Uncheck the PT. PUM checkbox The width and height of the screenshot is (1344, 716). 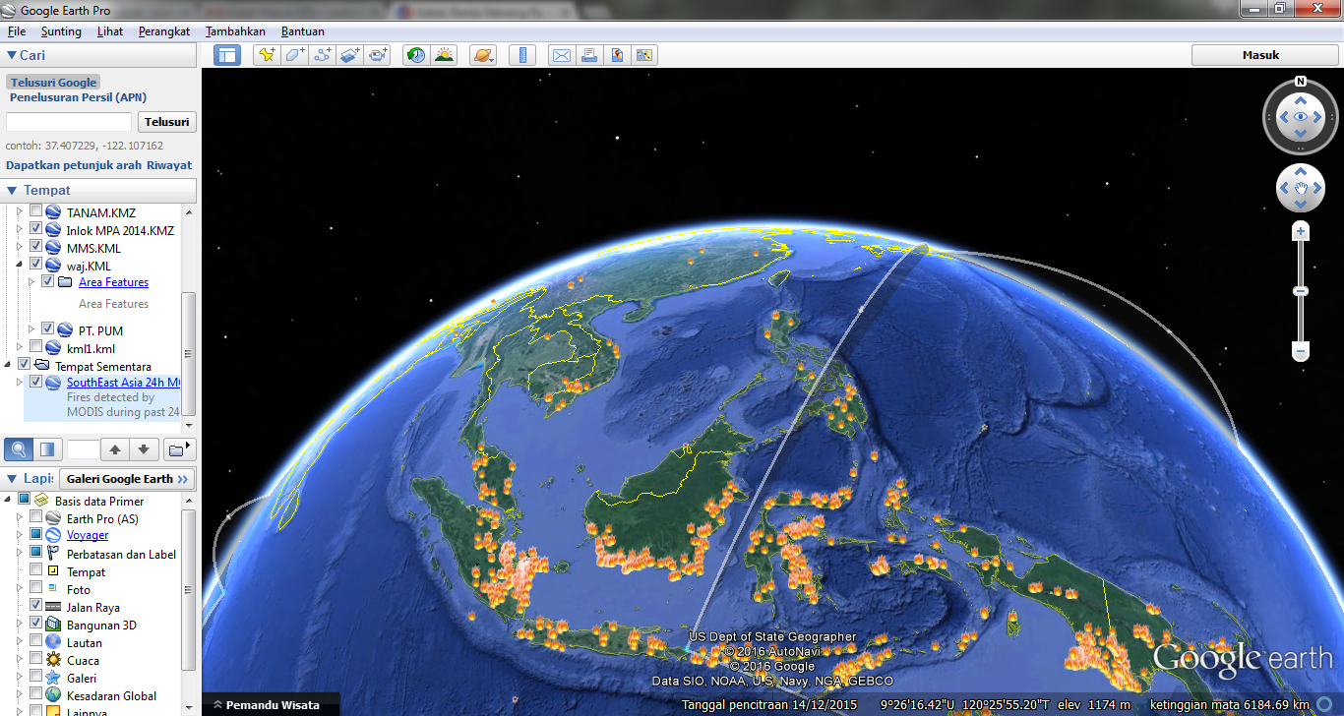(x=47, y=328)
